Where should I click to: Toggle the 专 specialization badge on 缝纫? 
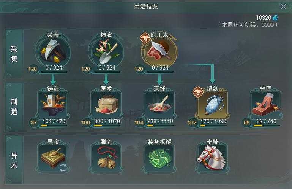198,92
